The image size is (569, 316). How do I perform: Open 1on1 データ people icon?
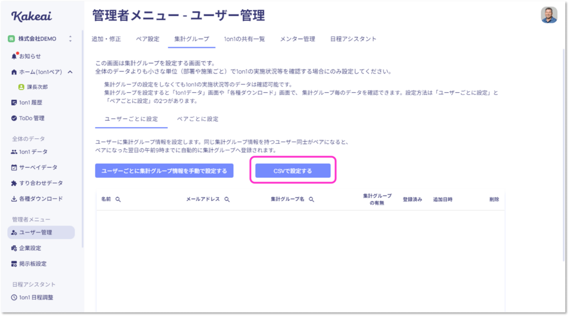click(x=14, y=152)
